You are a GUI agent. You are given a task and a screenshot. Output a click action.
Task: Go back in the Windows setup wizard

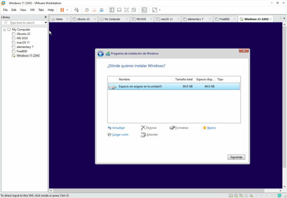point(101,54)
